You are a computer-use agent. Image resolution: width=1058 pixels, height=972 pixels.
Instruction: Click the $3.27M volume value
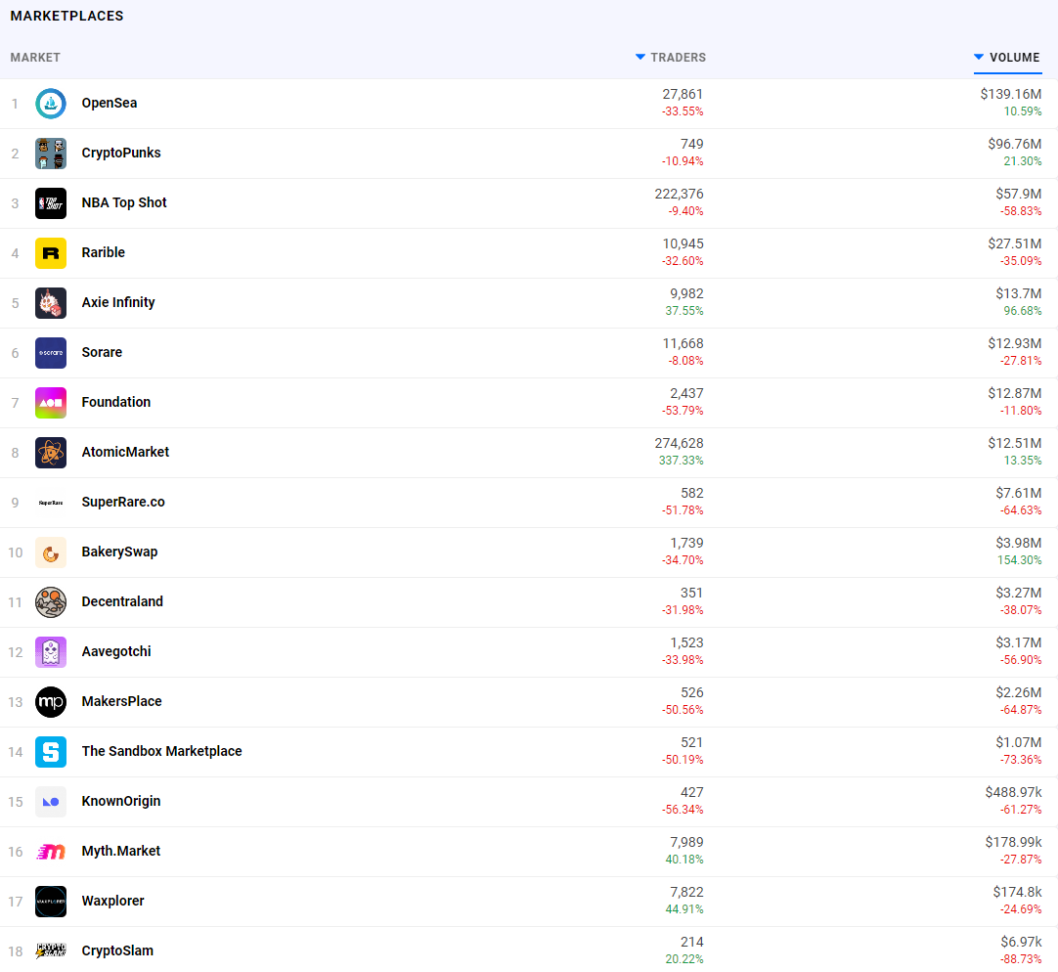tap(1019, 594)
